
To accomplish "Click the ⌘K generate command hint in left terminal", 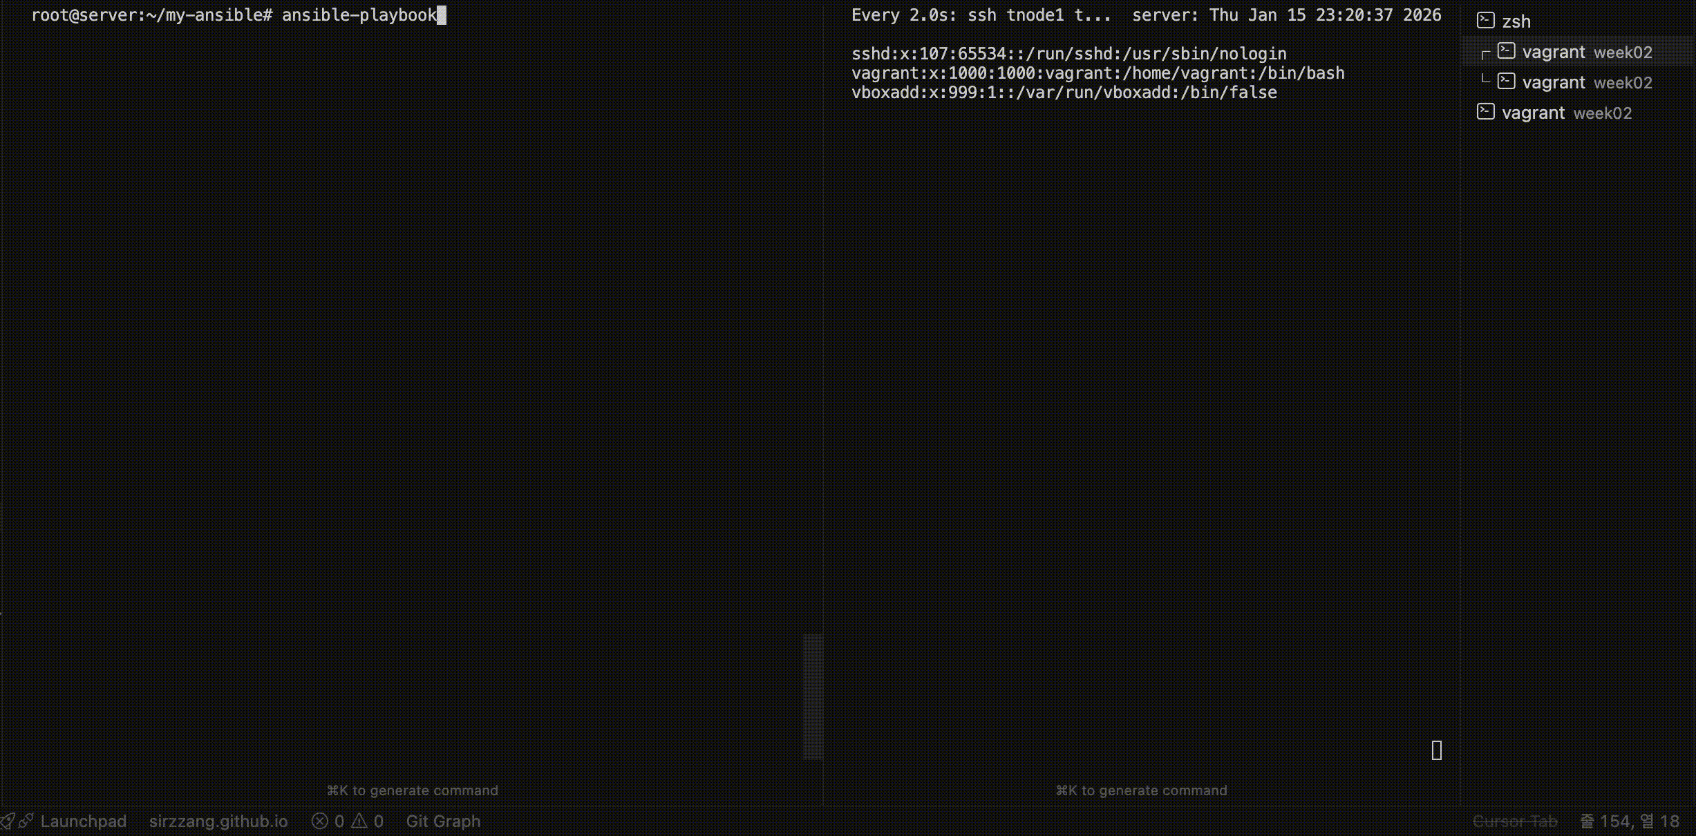I will pyautogui.click(x=413, y=790).
